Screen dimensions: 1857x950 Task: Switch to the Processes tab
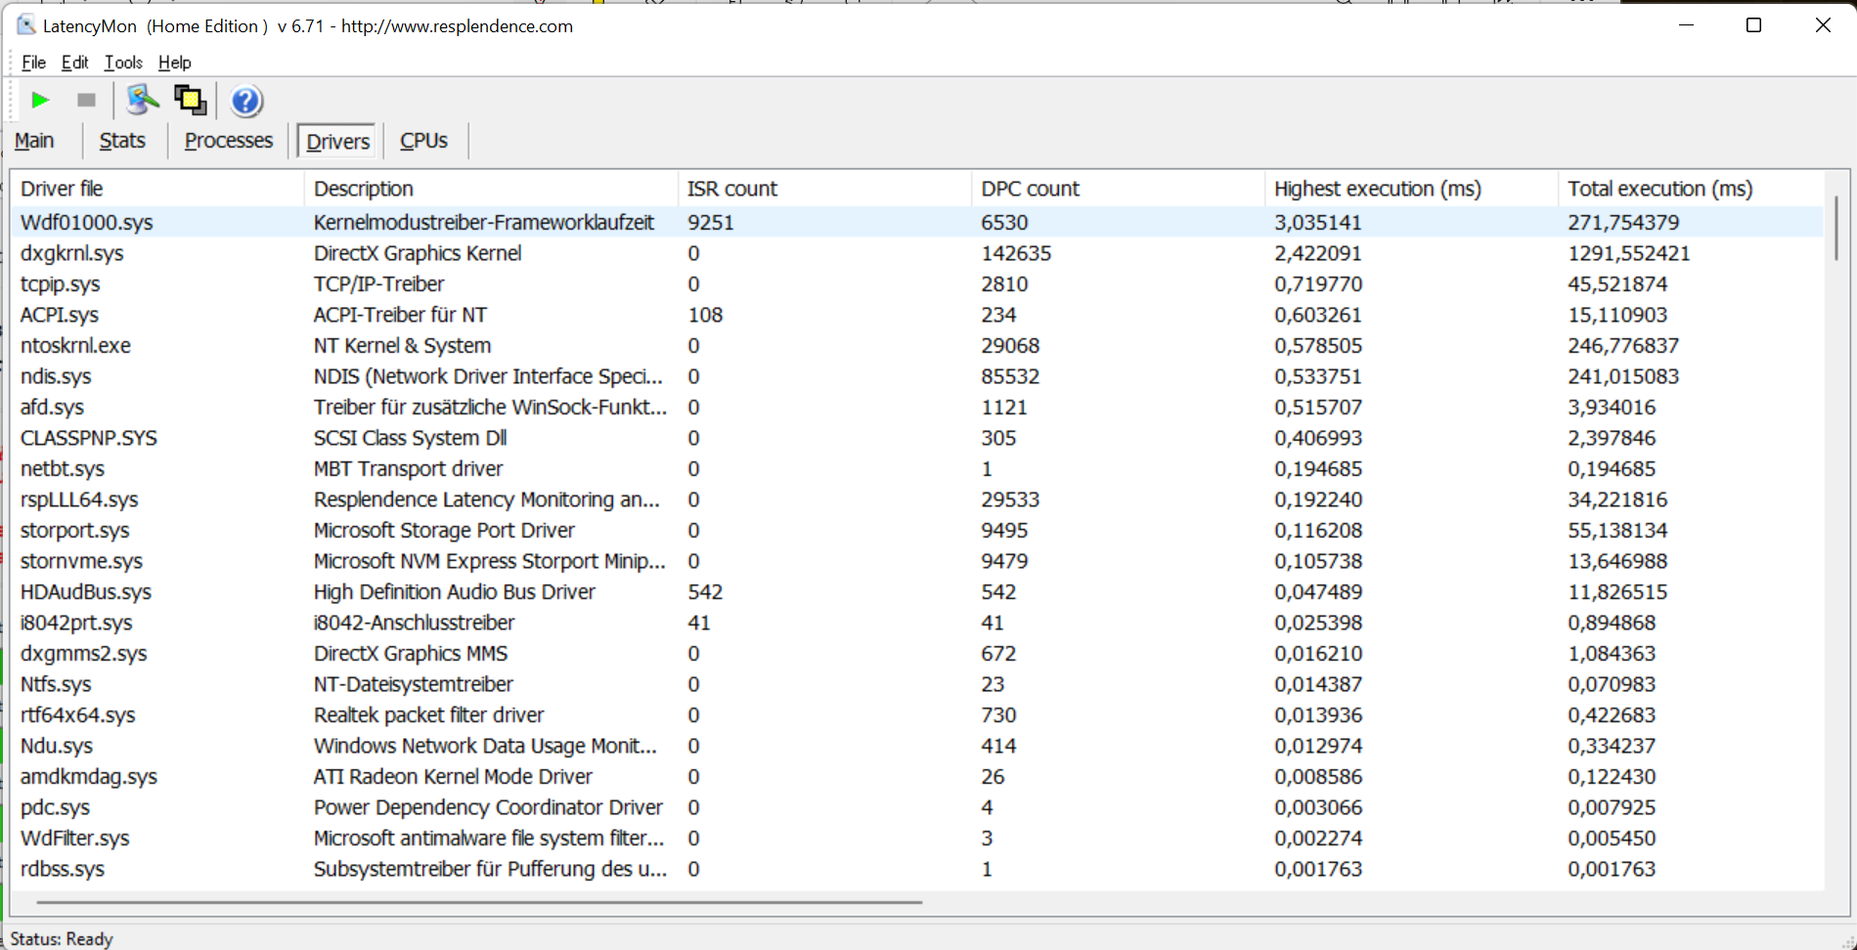[228, 141]
